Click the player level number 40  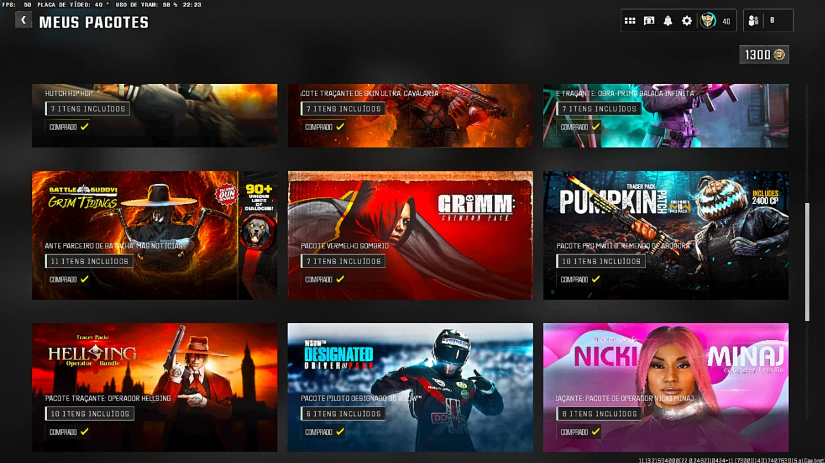point(726,21)
